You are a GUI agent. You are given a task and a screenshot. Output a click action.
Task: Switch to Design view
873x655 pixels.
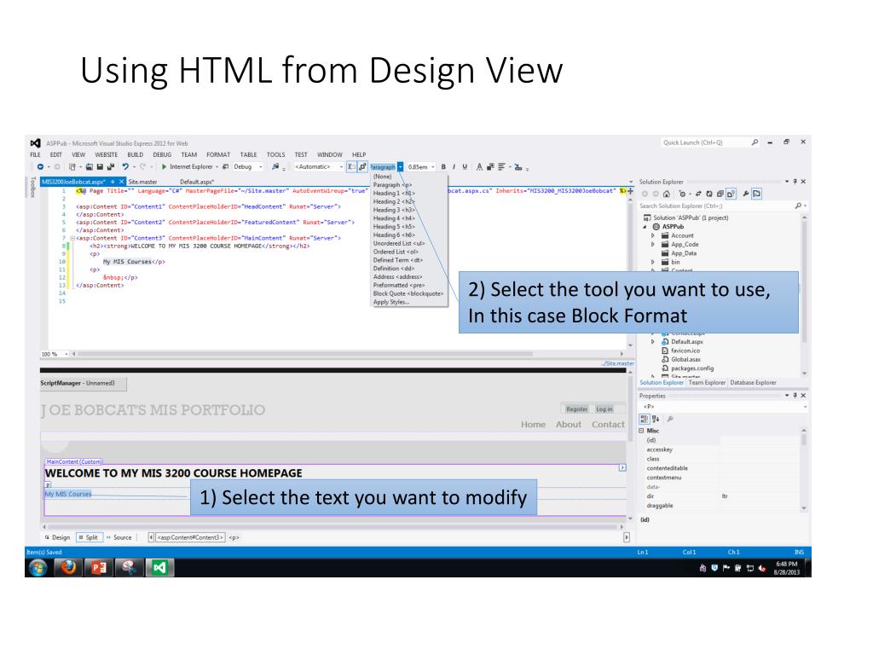tap(57, 537)
